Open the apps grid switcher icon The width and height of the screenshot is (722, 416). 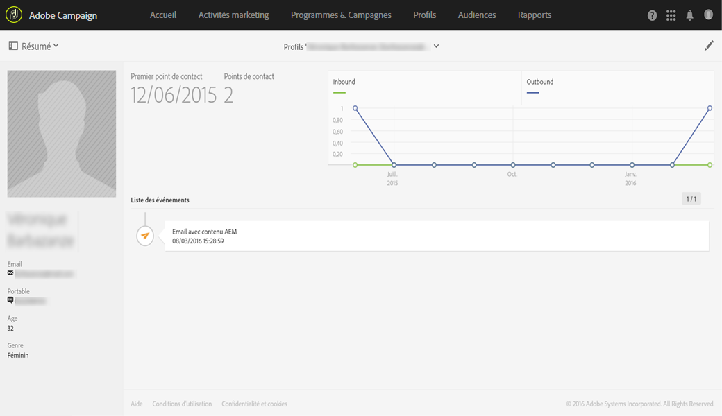[671, 15]
